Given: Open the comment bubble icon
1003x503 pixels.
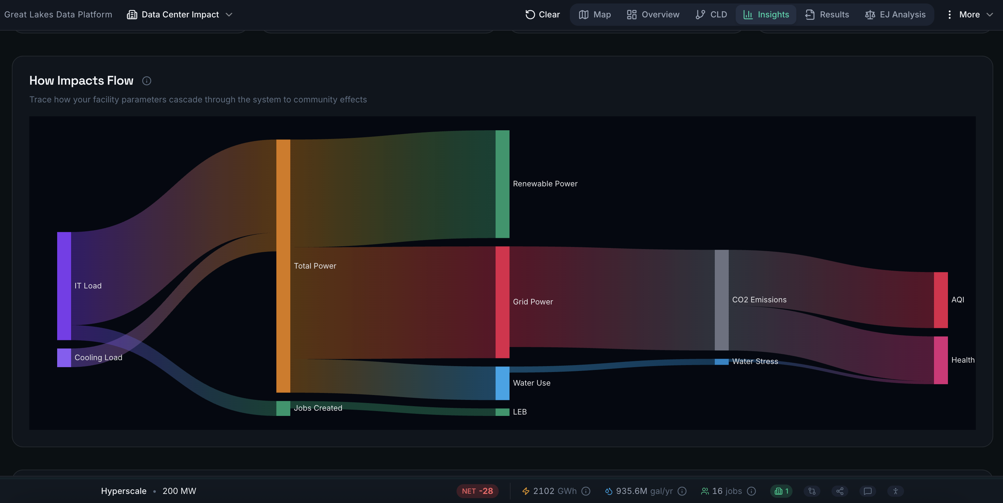Looking at the screenshot, I should 867,491.
